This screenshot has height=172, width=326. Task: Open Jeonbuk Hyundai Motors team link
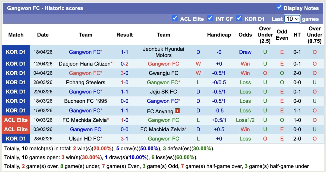(163, 52)
